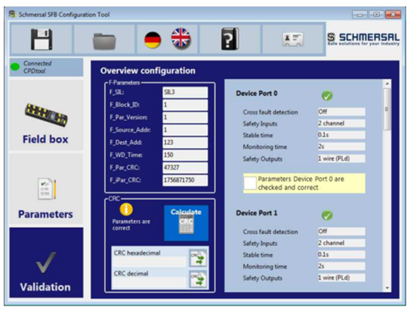415x311 pixels.
Task: Click the yellow info icon in CRC group
Action: point(126,209)
